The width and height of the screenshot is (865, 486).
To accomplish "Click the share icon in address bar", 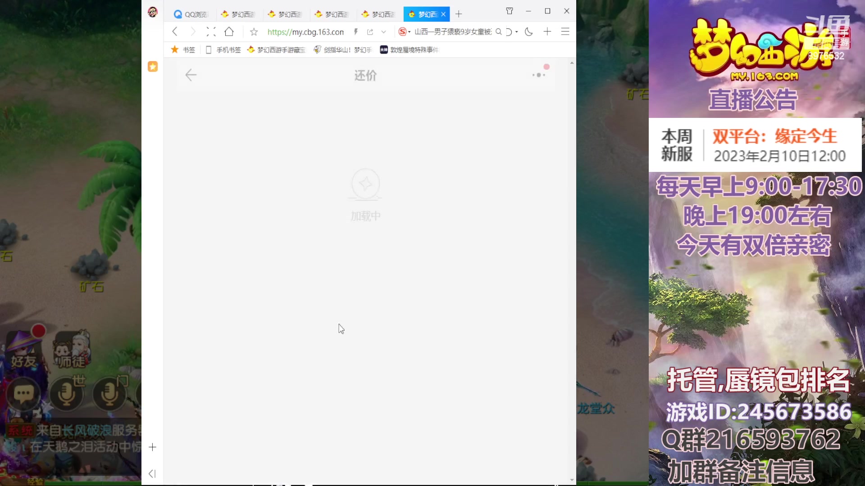I will pos(370,32).
